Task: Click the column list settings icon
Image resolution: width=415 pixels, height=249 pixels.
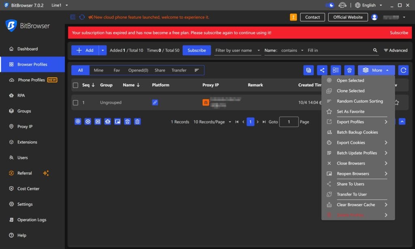Action: [336, 70]
